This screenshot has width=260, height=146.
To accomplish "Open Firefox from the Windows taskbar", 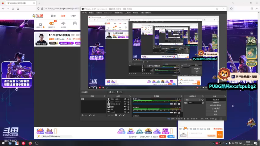I will 30,143.
